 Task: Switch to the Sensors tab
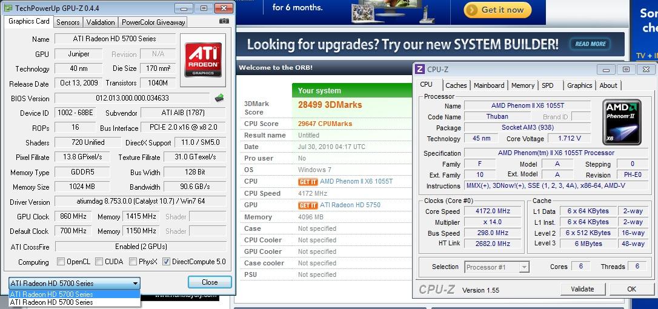pyautogui.click(x=68, y=22)
